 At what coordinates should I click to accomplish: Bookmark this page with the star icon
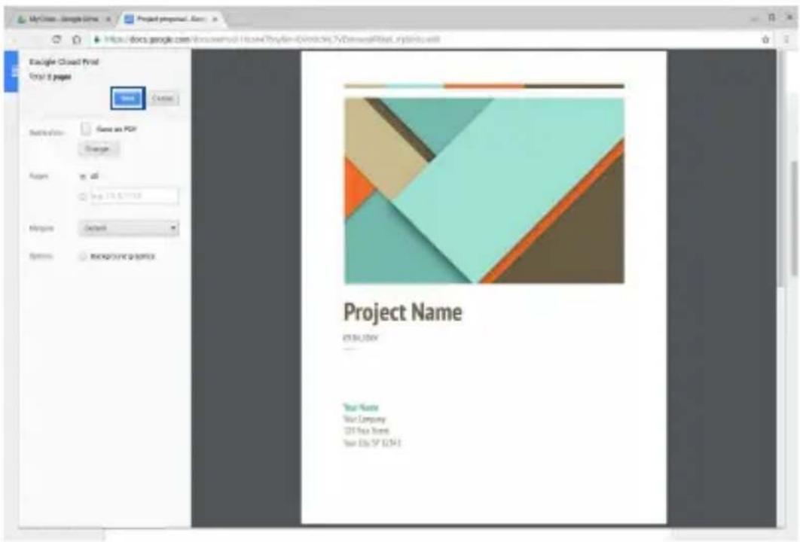(765, 39)
